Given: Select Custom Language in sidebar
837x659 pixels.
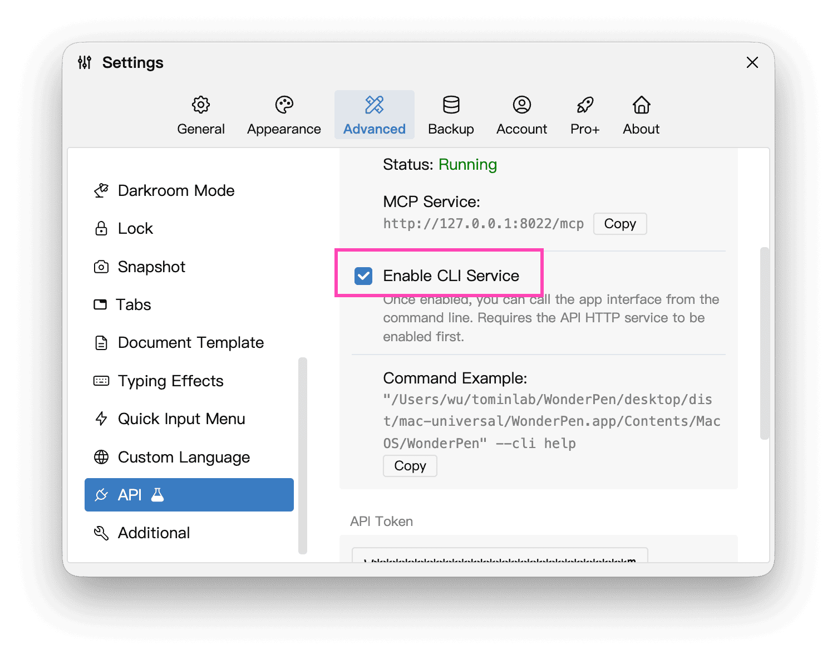Looking at the screenshot, I should (189, 457).
